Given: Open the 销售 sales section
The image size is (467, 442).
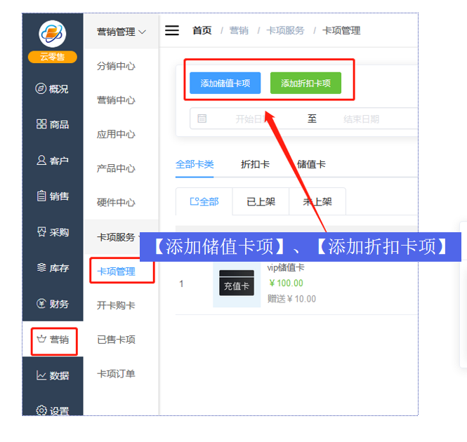Looking at the screenshot, I should 53,196.
